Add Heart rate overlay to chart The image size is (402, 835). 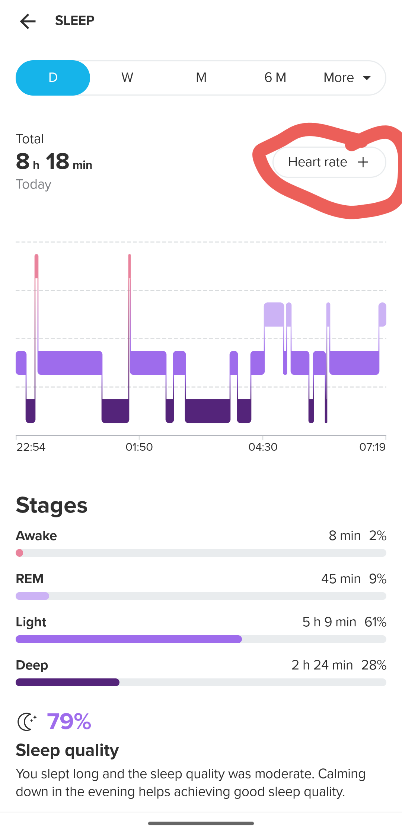329,162
